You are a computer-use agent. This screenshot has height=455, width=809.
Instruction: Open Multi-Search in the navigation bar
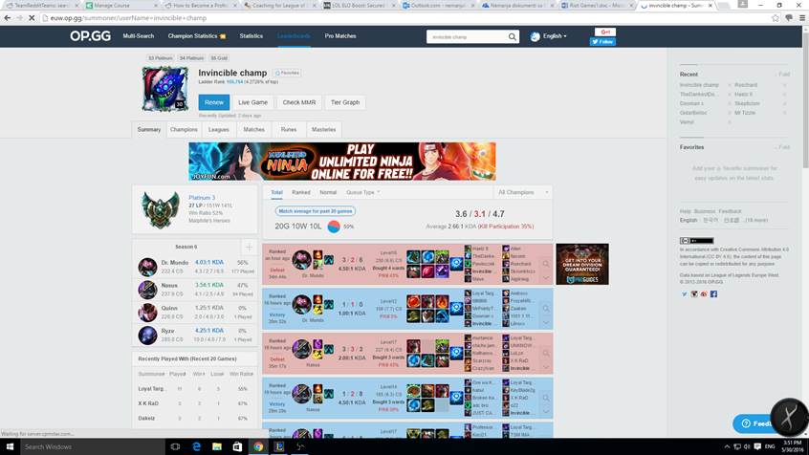click(139, 36)
